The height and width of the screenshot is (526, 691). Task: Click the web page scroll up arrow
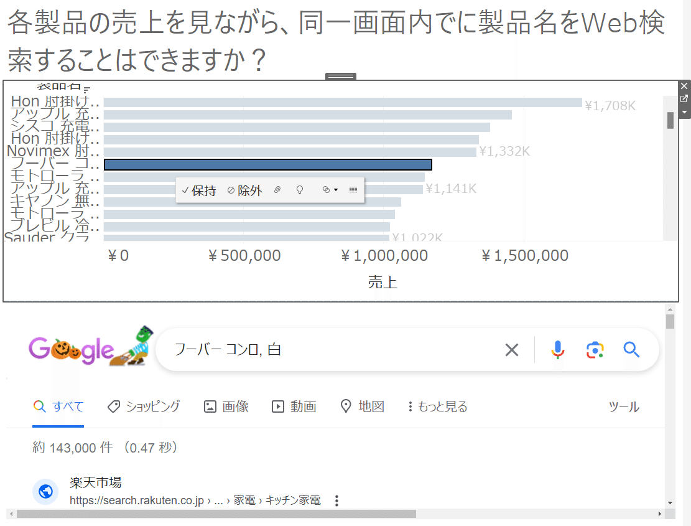pyautogui.click(x=670, y=309)
